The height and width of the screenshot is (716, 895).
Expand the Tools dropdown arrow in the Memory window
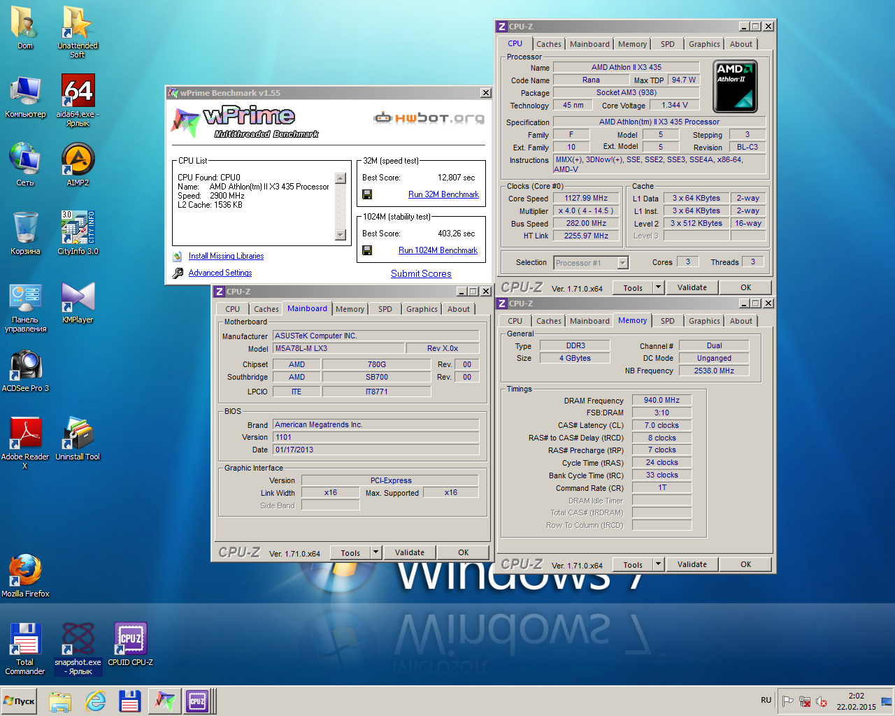[x=658, y=564]
